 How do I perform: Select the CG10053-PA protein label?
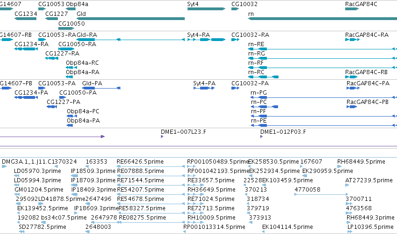(x=57, y=83)
